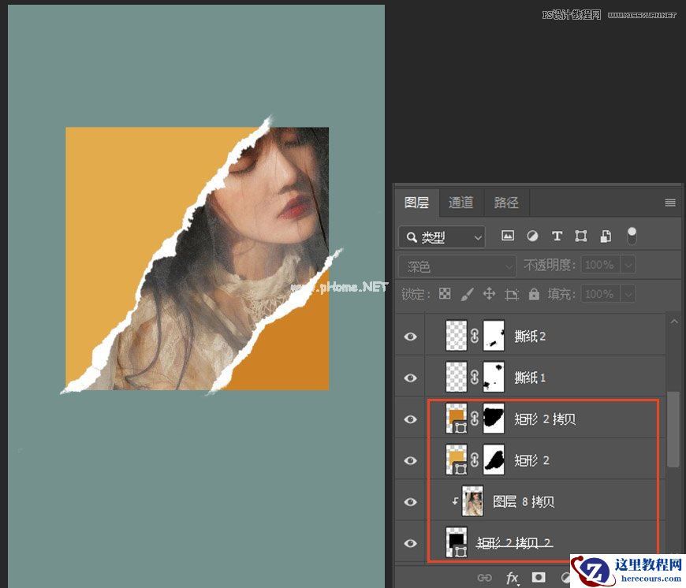This screenshot has height=588, width=686.
Task: Switch to the 通道 tab
Action: click(x=460, y=203)
